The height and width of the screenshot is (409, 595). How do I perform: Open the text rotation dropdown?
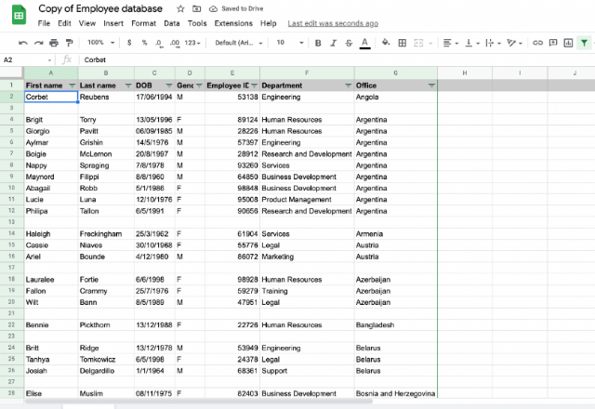(514, 43)
